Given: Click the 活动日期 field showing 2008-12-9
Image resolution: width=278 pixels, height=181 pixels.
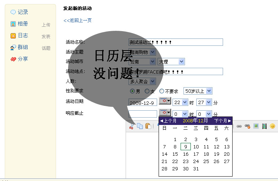Looking at the screenshot, I should click(x=143, y=103).
